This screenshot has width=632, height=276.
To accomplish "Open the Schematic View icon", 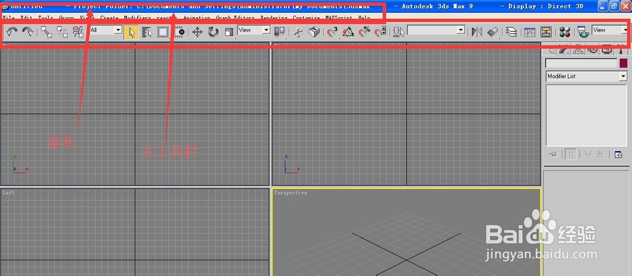I will click(x=546, y=32).
